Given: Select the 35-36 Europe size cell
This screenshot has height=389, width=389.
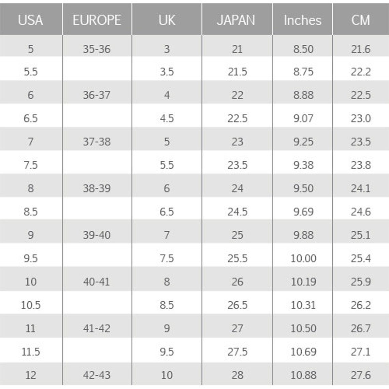Looking at the screenshot, I should pos(97,49).
